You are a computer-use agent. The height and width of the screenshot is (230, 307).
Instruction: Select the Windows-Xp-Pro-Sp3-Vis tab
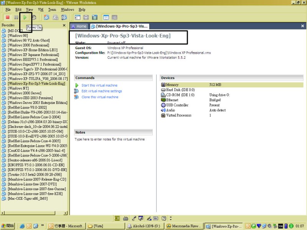tap(120, 26)
